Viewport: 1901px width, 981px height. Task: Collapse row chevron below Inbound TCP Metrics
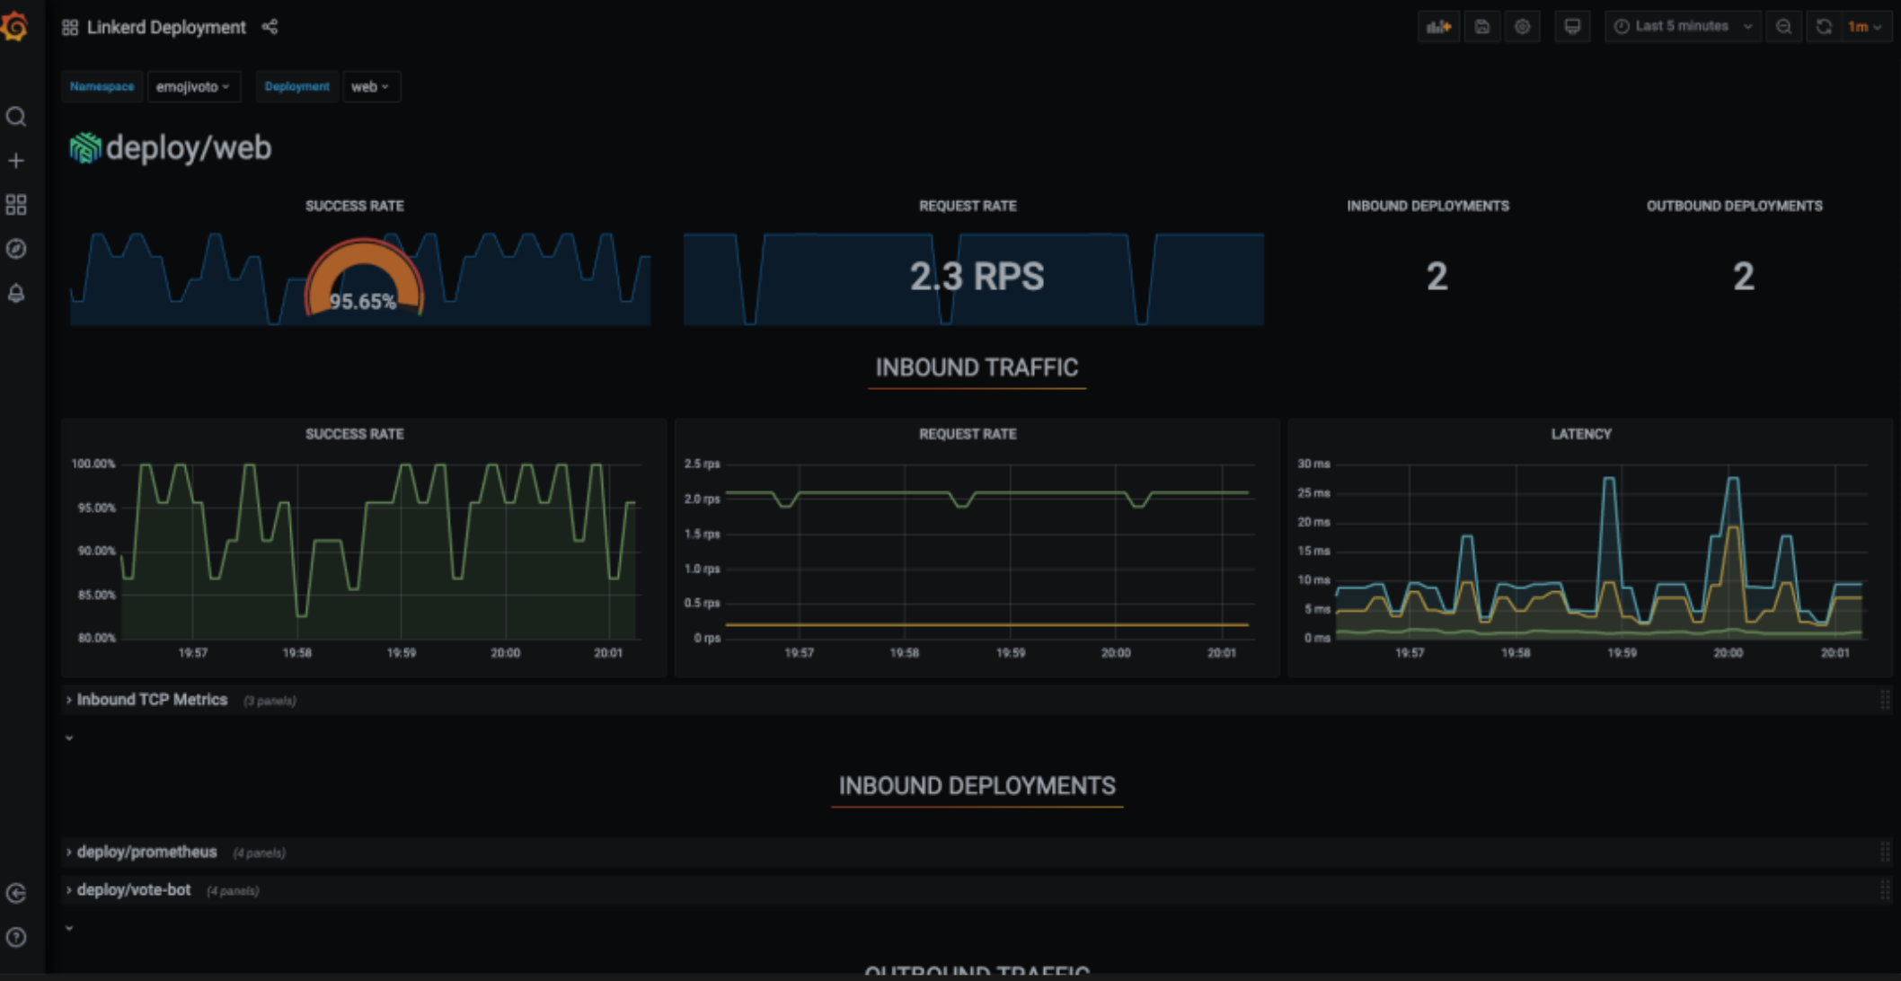click(x=69, y=738)
